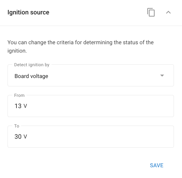182x178 pixels.
Task: Click empty area inside the From field
Action: pos(100,106)
